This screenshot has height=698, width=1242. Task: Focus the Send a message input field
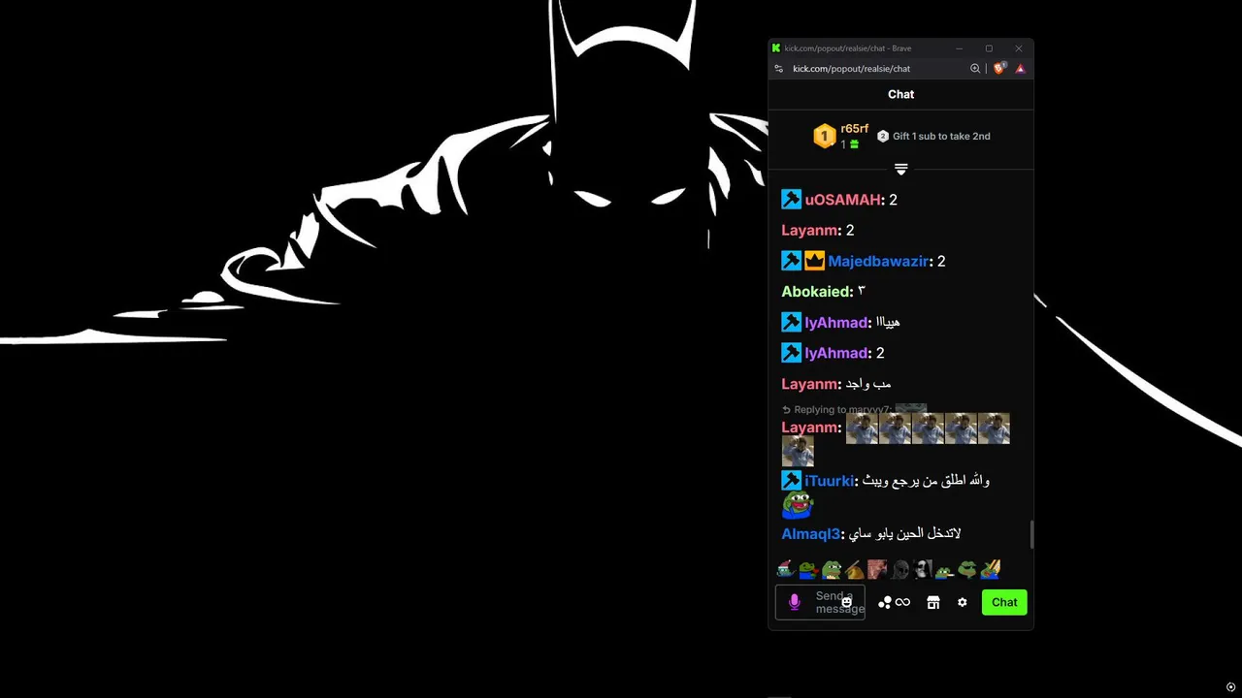click(x=820, y=602)
